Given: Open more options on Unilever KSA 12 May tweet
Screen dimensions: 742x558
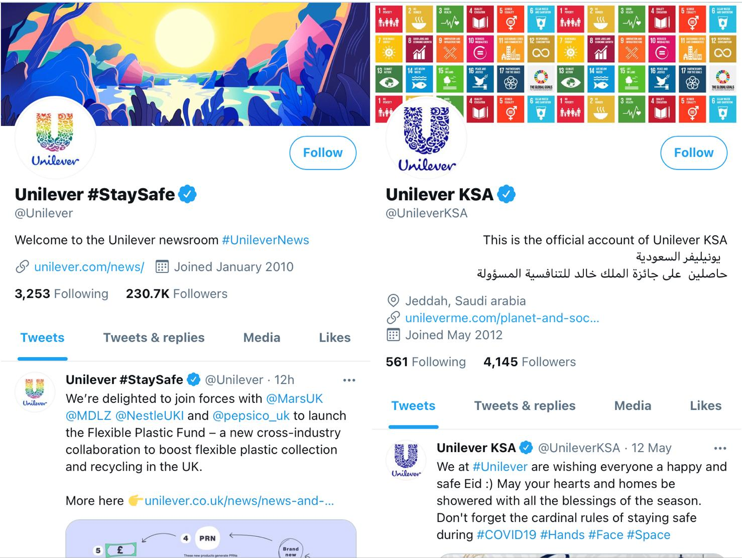Looking at the screenshot, I should tap(720, 448).
